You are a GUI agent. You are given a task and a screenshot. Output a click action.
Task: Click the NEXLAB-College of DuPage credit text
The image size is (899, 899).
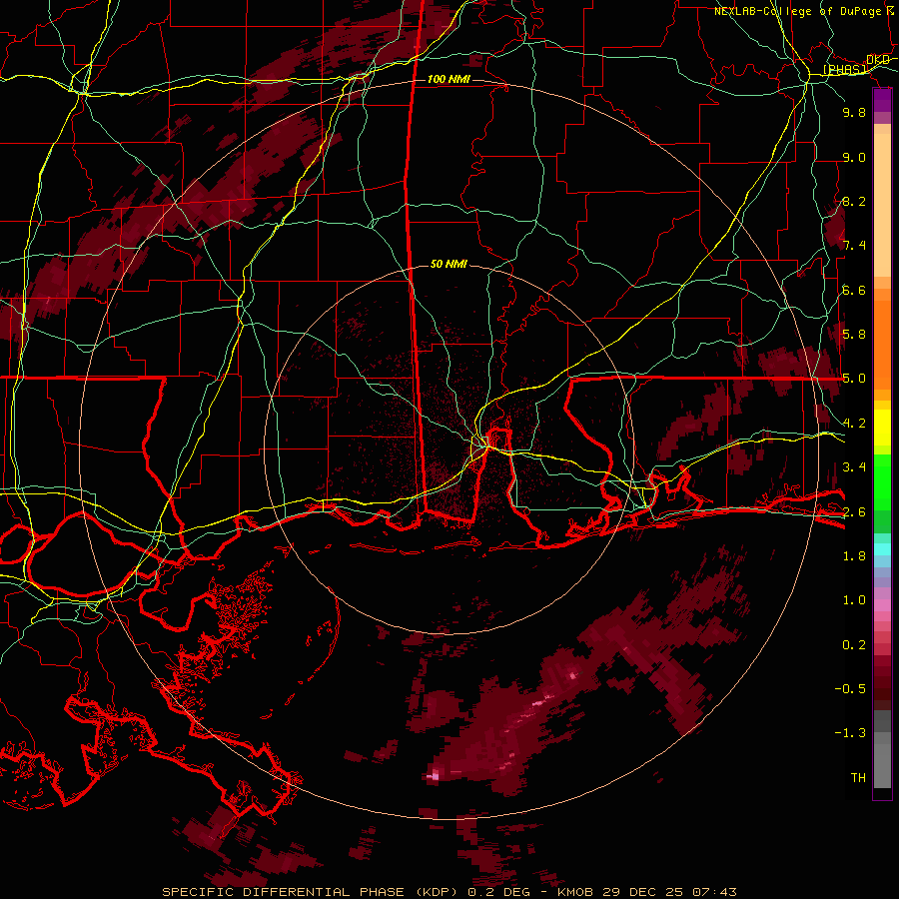click(805, 11)
